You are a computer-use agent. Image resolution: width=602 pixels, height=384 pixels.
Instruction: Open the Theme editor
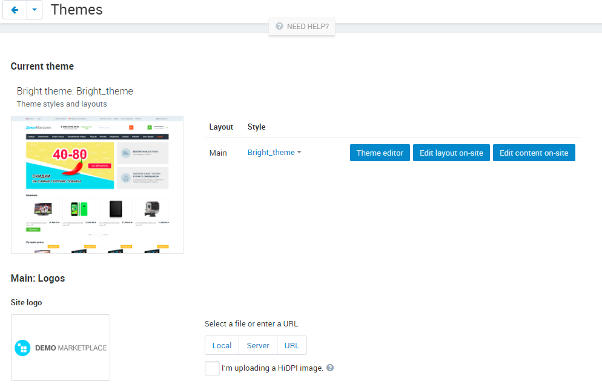[x=380, y=153]
